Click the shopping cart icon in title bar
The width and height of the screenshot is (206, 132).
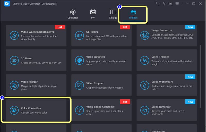tap(158, 4)
